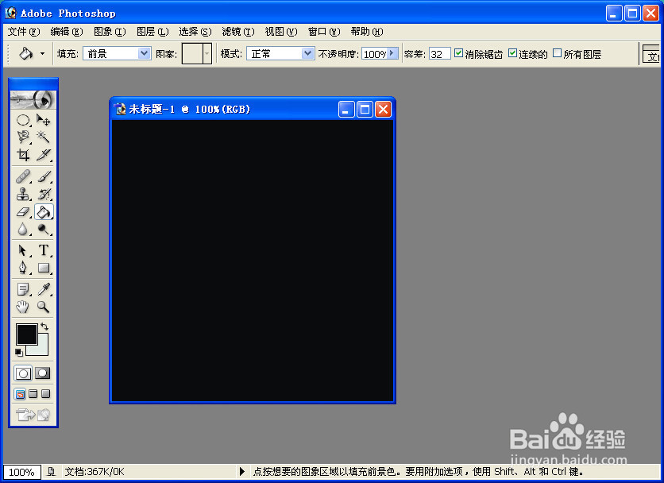Open the 不透明度 opacity dropdown arrow
Viewport: 664px width, 483px height.
pyautogui.click(x=392, y=53)
